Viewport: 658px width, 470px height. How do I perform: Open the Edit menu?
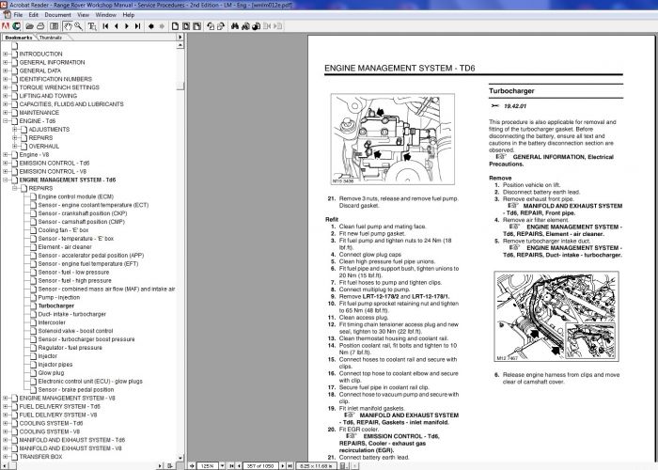click(x=34, y=15)
